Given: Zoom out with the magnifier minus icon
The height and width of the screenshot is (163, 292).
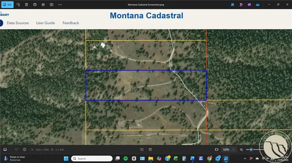Looking at the screenshot, I should pos(241,149).
